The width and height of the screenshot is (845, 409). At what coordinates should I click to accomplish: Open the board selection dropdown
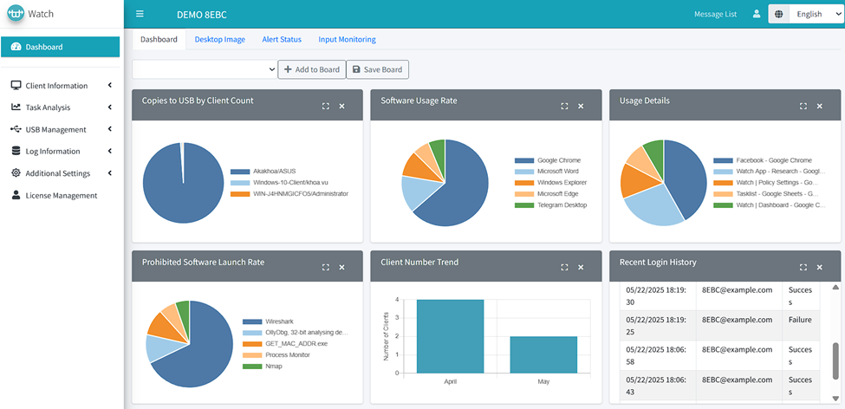[205, 69]
